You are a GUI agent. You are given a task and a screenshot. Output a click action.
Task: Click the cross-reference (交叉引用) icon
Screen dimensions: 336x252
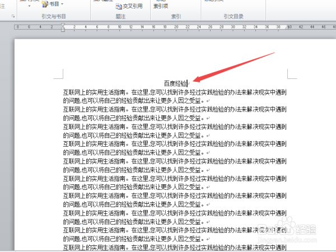(119, 6)
